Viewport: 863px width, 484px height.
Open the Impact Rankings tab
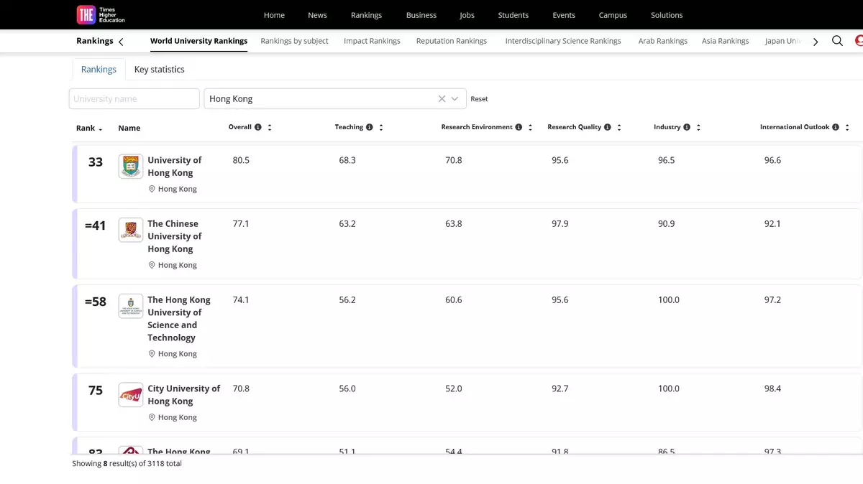coord(372,41)
